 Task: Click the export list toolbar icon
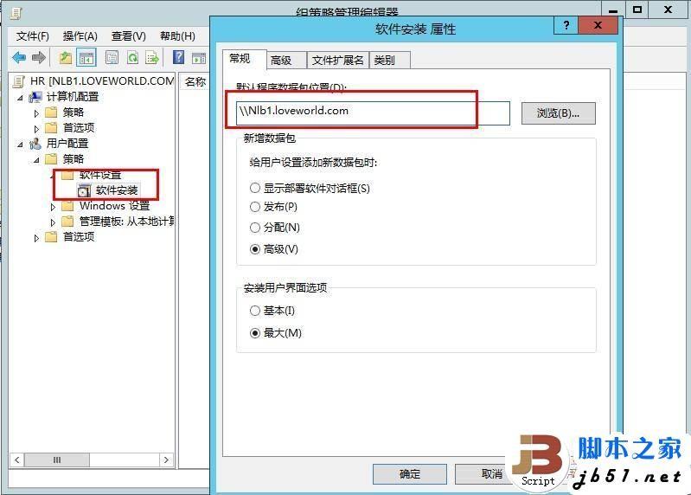point(152,57)
